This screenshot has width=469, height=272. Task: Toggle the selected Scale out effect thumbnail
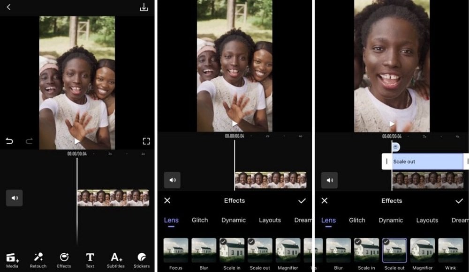(x=394, y=250)
